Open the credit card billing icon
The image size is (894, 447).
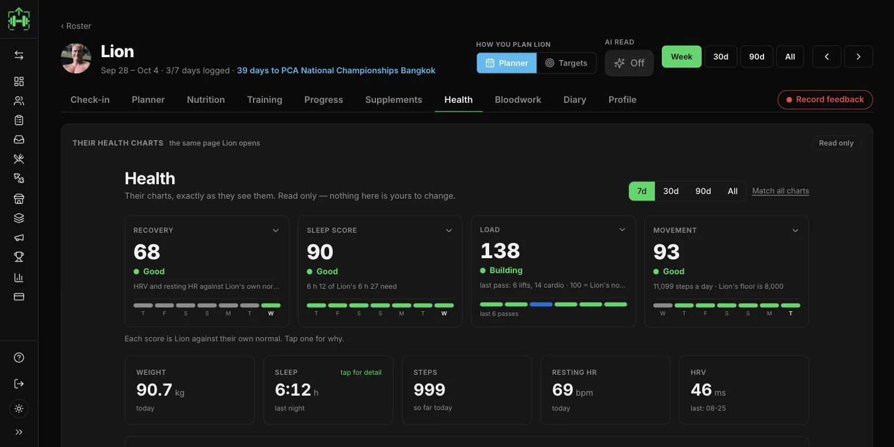(x=19, y=297)
